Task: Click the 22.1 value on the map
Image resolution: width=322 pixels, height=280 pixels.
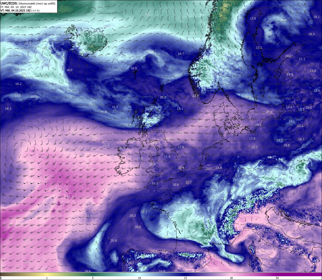Action: (x=289, y=107)
